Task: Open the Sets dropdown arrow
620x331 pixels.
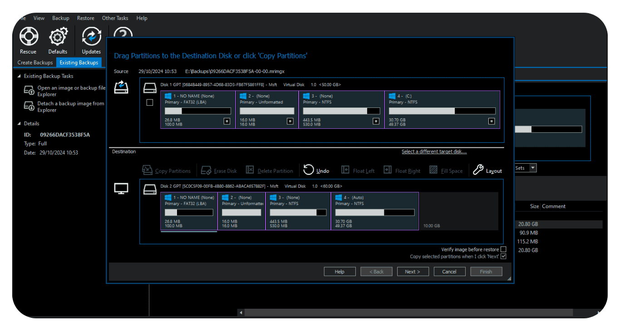Action: pyautogui.click(x=533, y=168)
